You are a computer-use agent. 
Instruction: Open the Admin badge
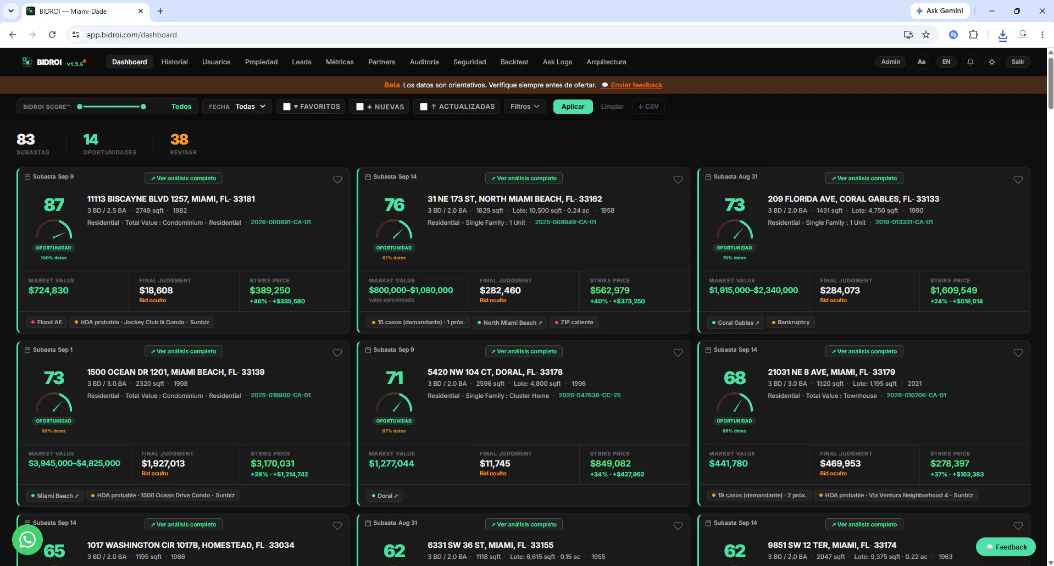[891, 62]
